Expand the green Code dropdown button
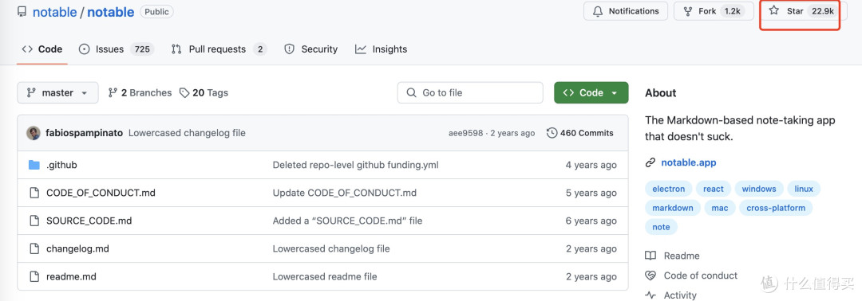This screenshot has height=301, width=862. tap(591, 92)
